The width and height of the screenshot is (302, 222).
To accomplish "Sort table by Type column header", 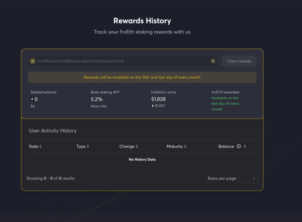I will (81, 146).
